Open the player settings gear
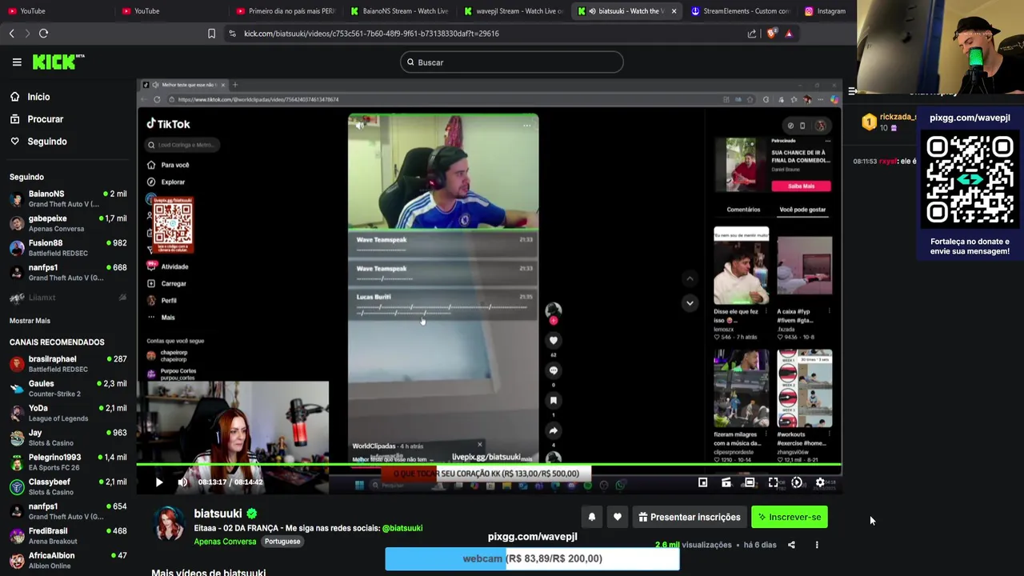Viewport: 1024px width, 576px height. (820, 482)
